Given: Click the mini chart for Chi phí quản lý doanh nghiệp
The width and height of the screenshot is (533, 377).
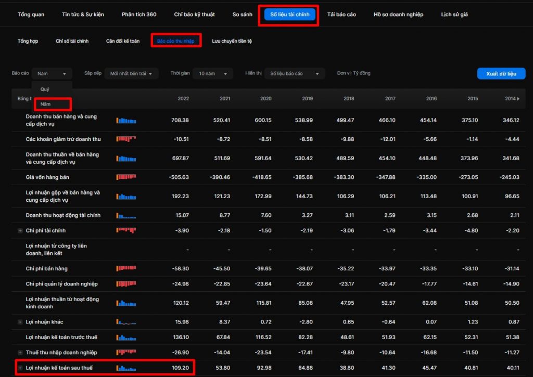Looking at the screenshot, I should click(x=126, y=284).
